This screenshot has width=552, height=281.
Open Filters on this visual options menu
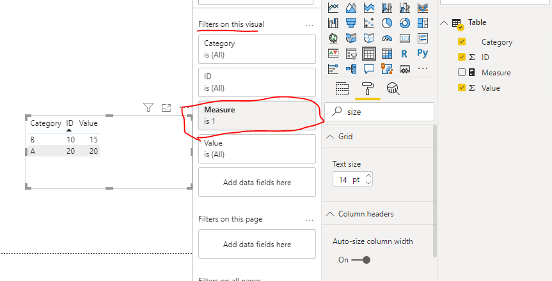click(310, 25)
